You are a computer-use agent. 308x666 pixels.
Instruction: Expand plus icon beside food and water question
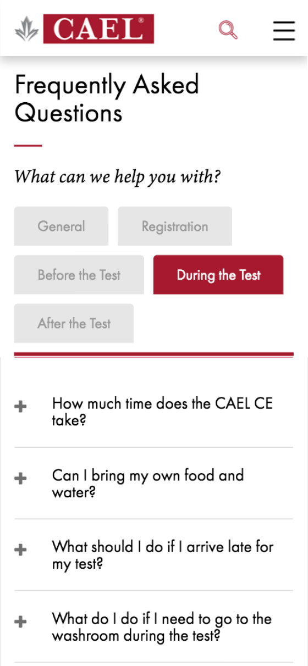tap(20, 478)
